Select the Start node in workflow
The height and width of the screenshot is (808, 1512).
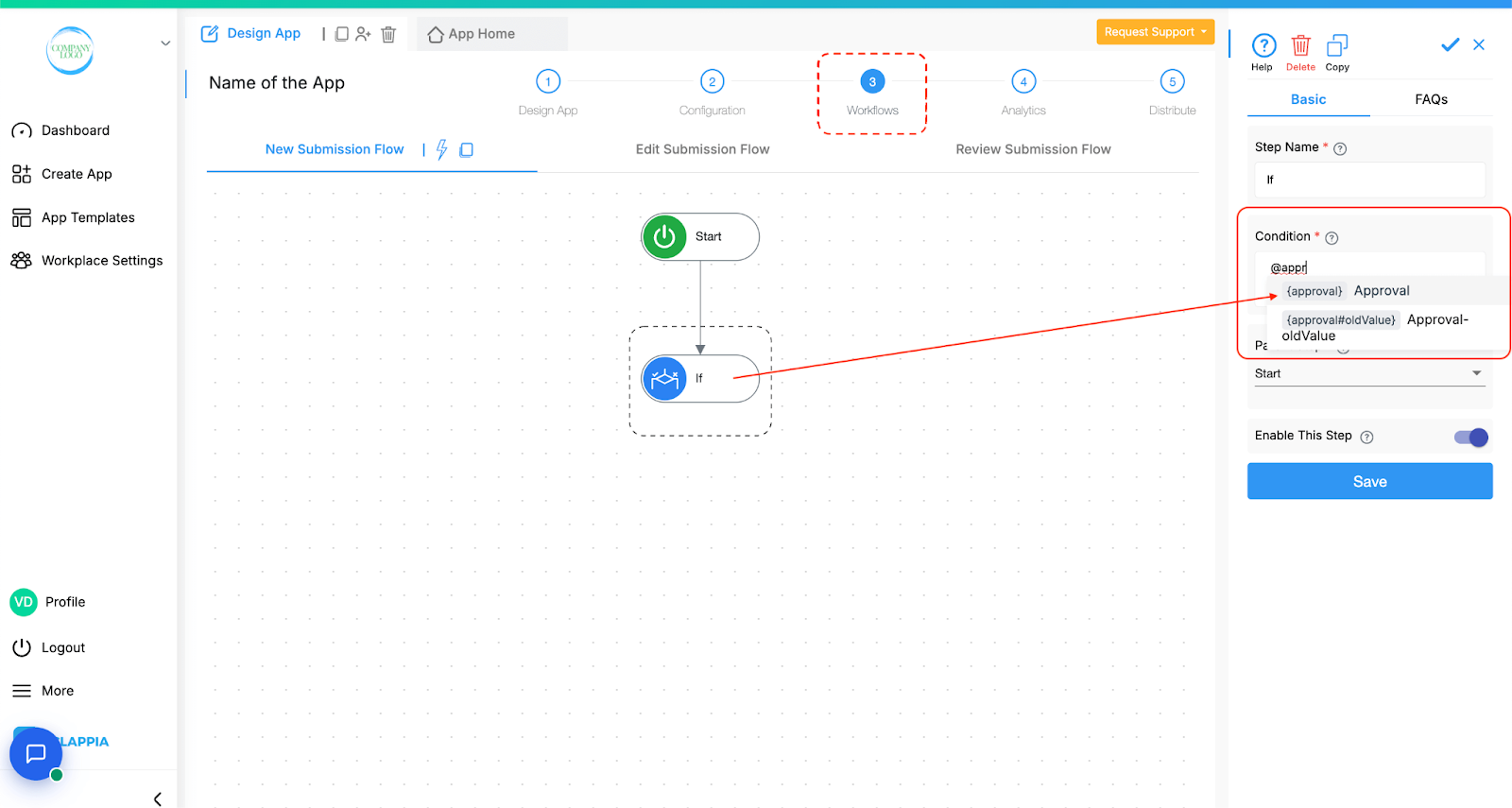coord(700,236)
